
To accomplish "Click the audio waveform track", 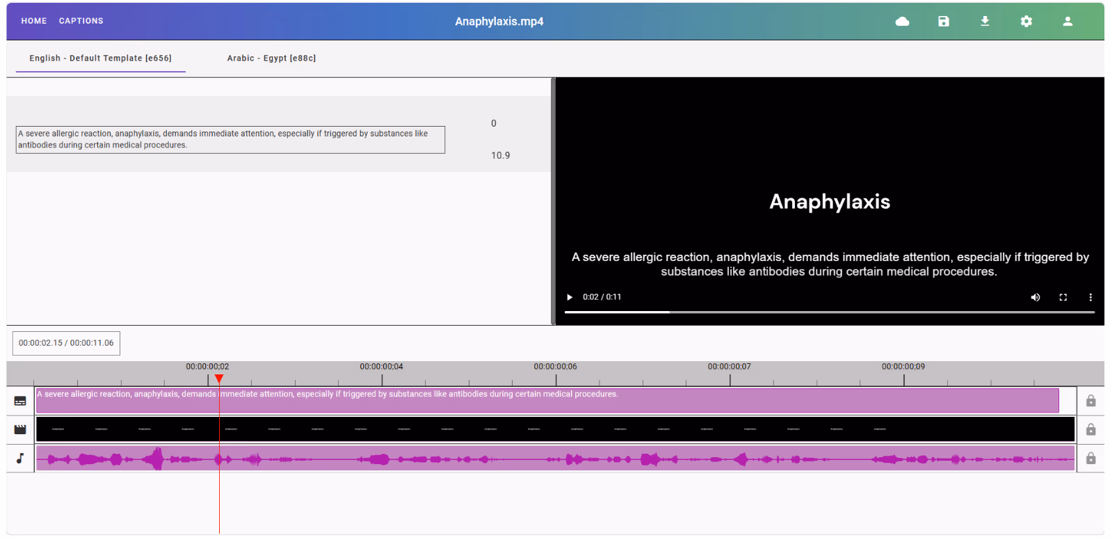I will [556, 459].
